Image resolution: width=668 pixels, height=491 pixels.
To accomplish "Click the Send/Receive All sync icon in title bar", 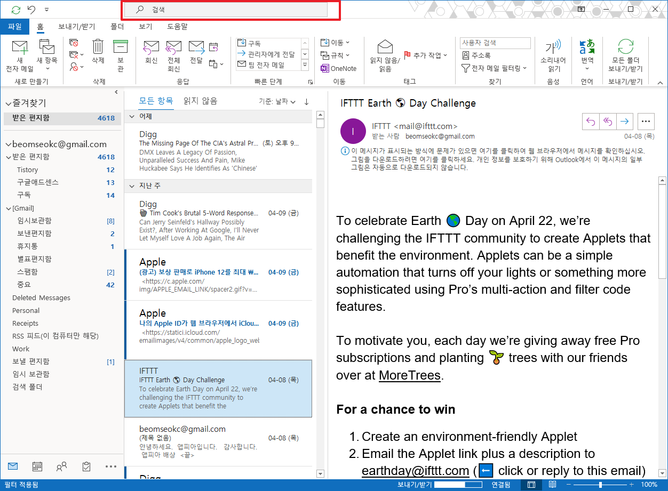I will click(16, 10).
